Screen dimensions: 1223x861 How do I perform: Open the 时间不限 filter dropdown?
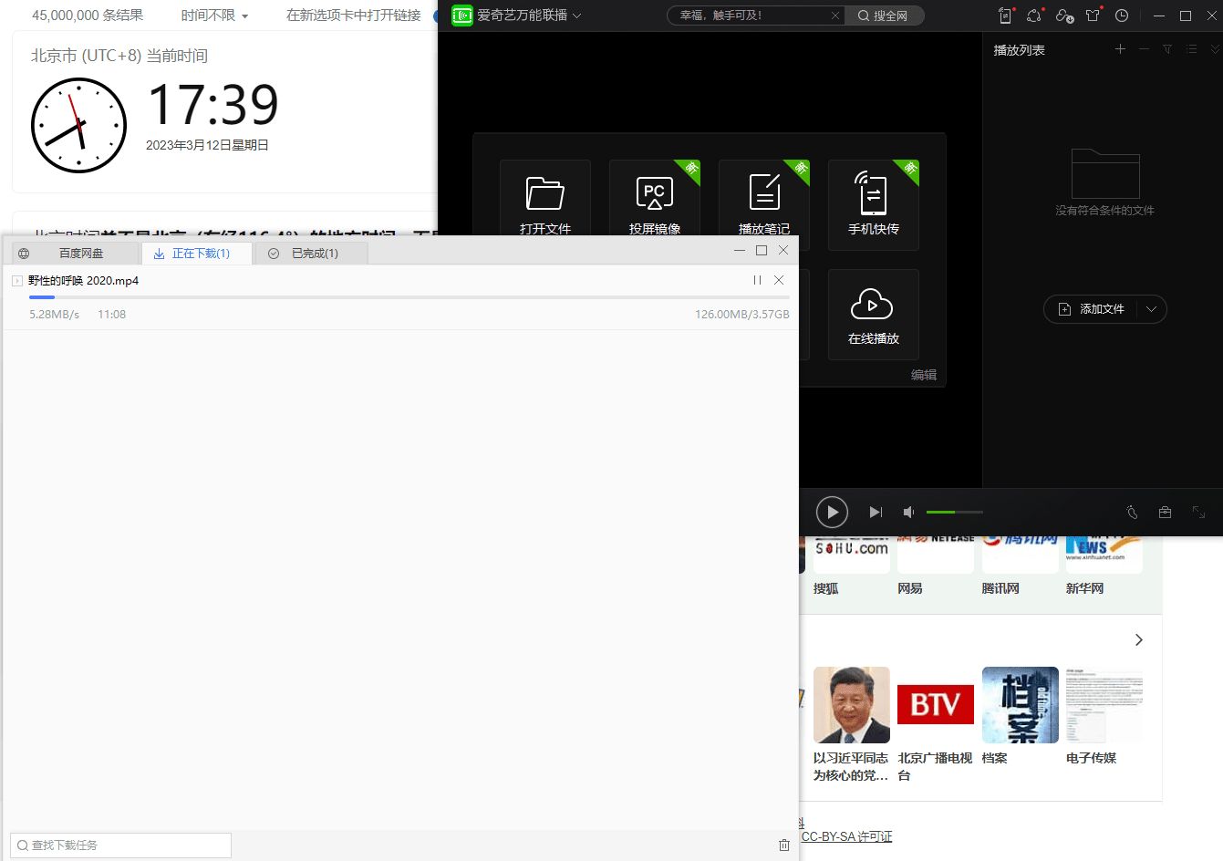[x=214, y=16]
